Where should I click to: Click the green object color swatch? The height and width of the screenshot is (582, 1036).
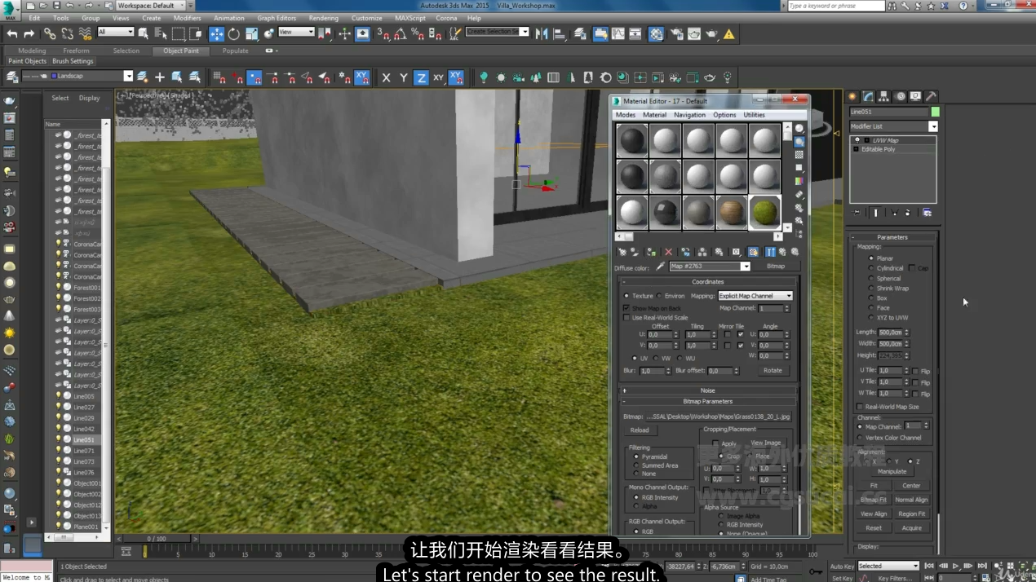[x=935, y=112]
